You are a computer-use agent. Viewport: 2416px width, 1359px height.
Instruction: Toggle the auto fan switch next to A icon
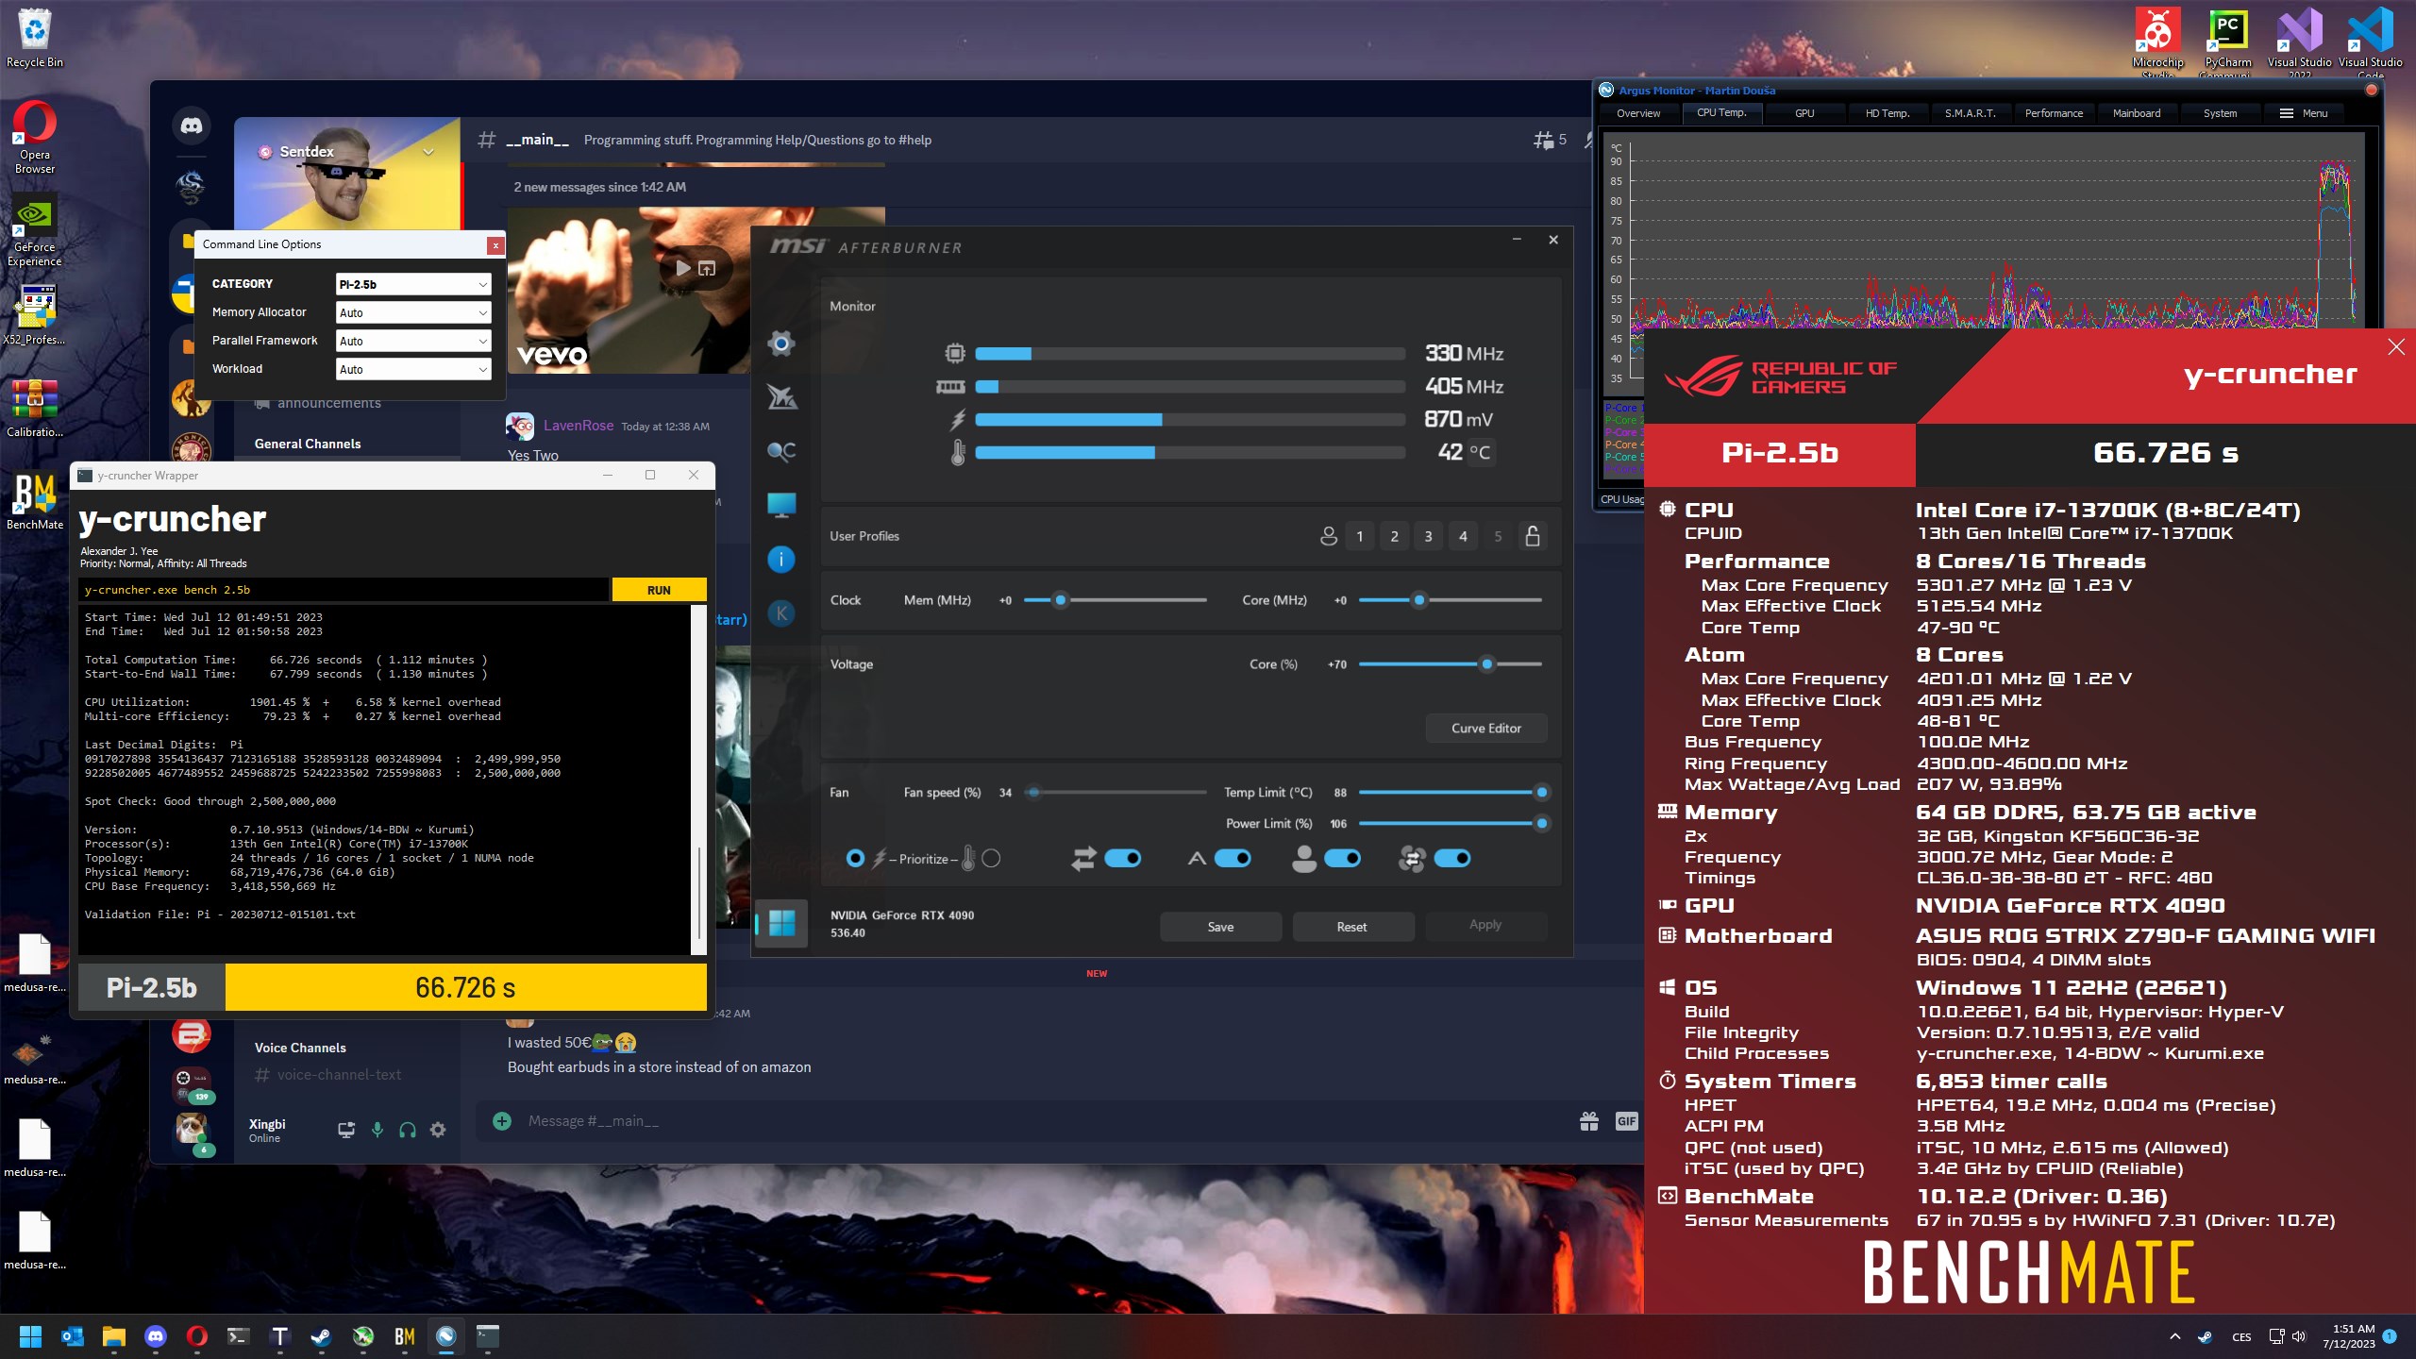[x=1233, y=859]
